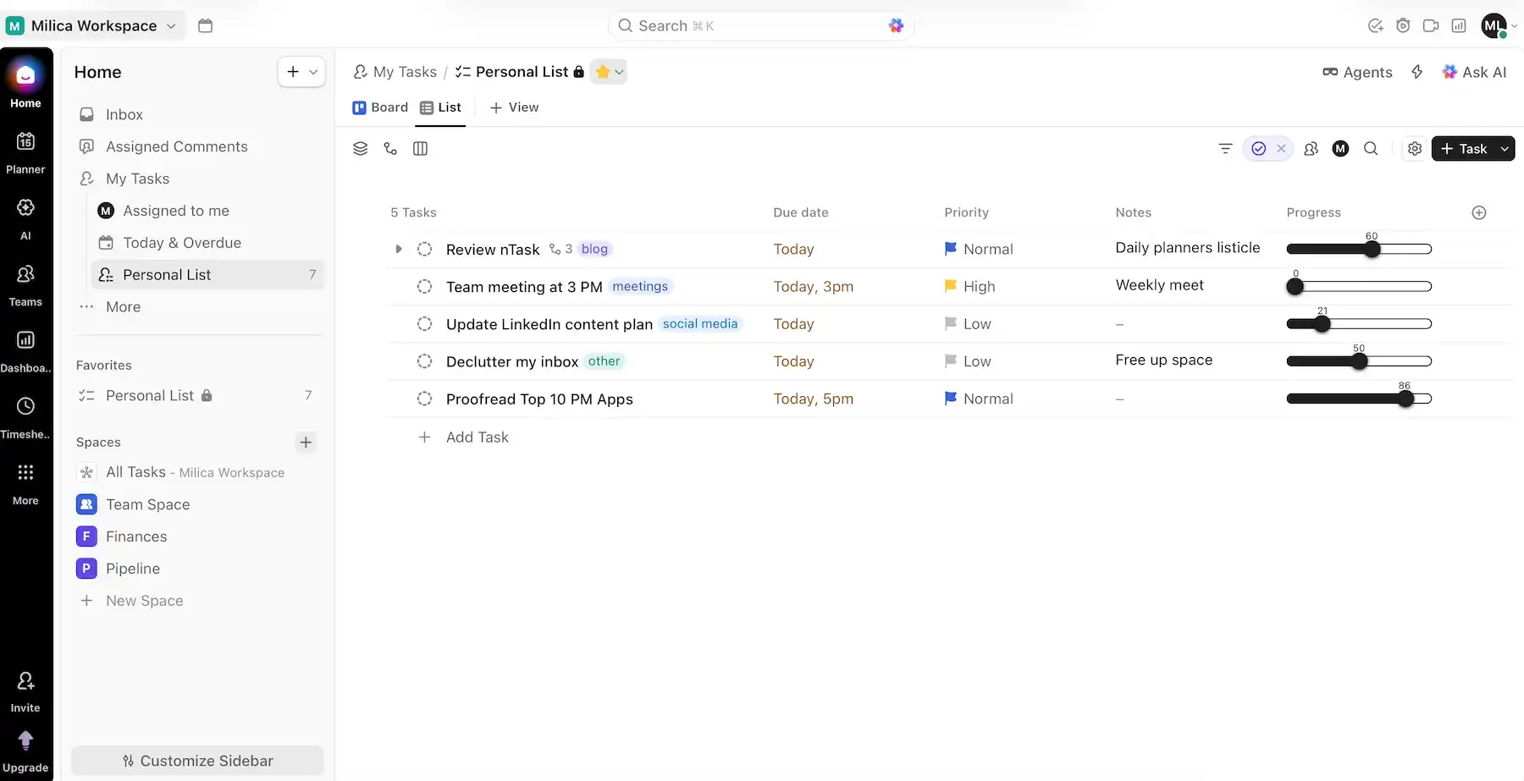This screenshot has width=1524, height=781.
Task: Click the columns icon in the view toolbar
Action: [420, 148]
